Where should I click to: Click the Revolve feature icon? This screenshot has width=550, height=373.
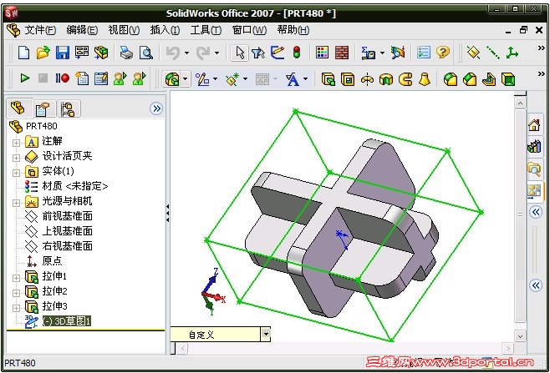[x=367, y=79]
